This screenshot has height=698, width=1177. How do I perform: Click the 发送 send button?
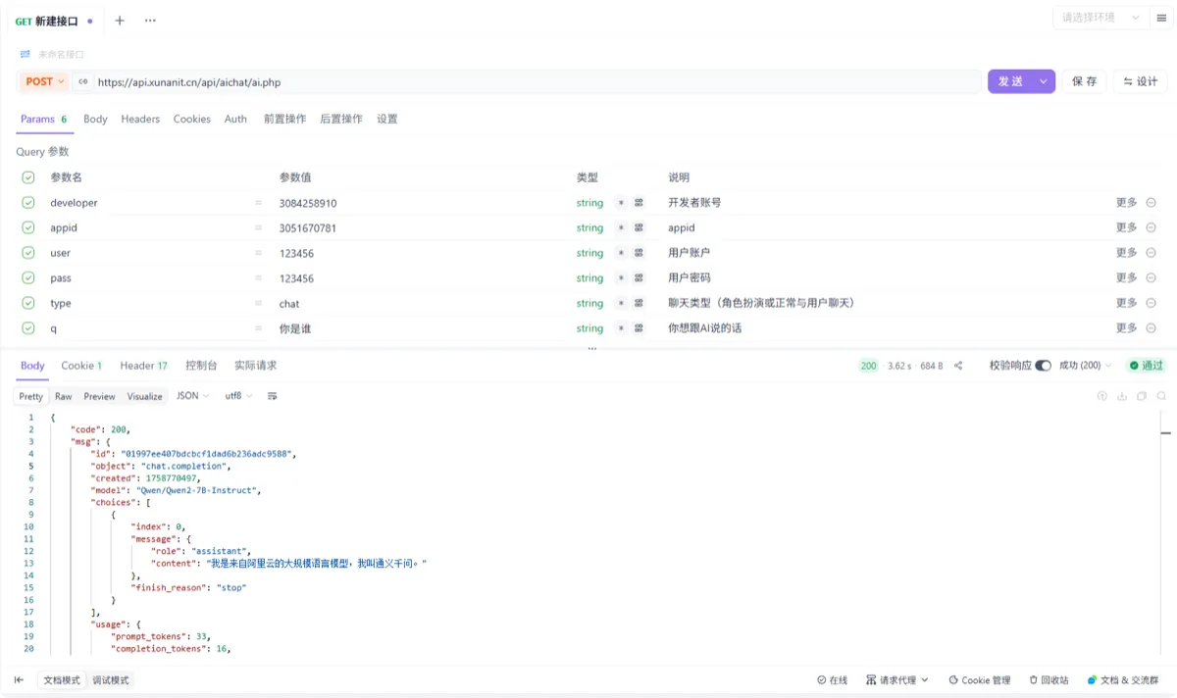1010,81
